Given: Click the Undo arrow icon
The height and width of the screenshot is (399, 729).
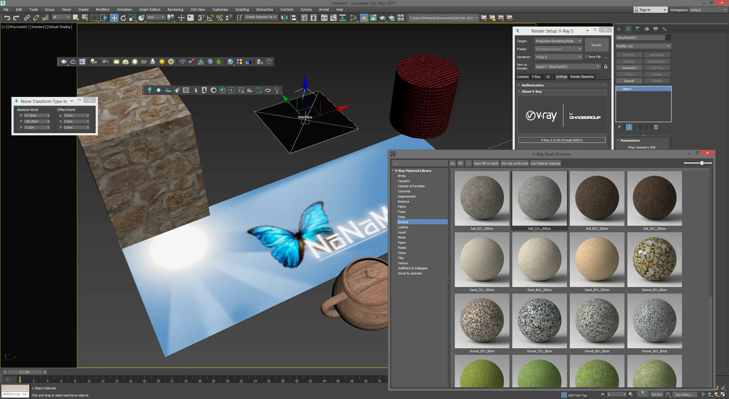Looking at the screenshot, I should [7, 18].
